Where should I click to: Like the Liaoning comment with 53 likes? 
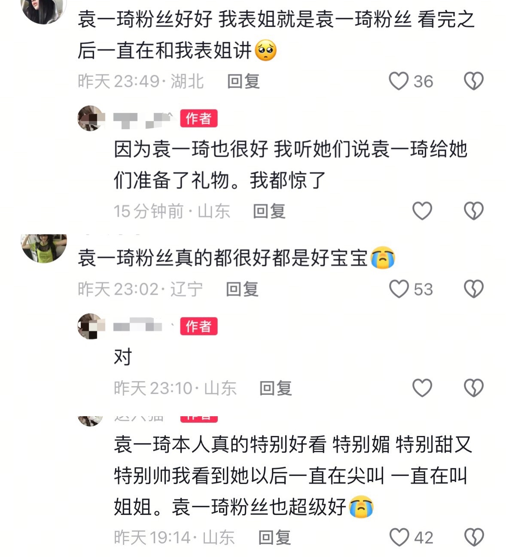click(399, 289)
